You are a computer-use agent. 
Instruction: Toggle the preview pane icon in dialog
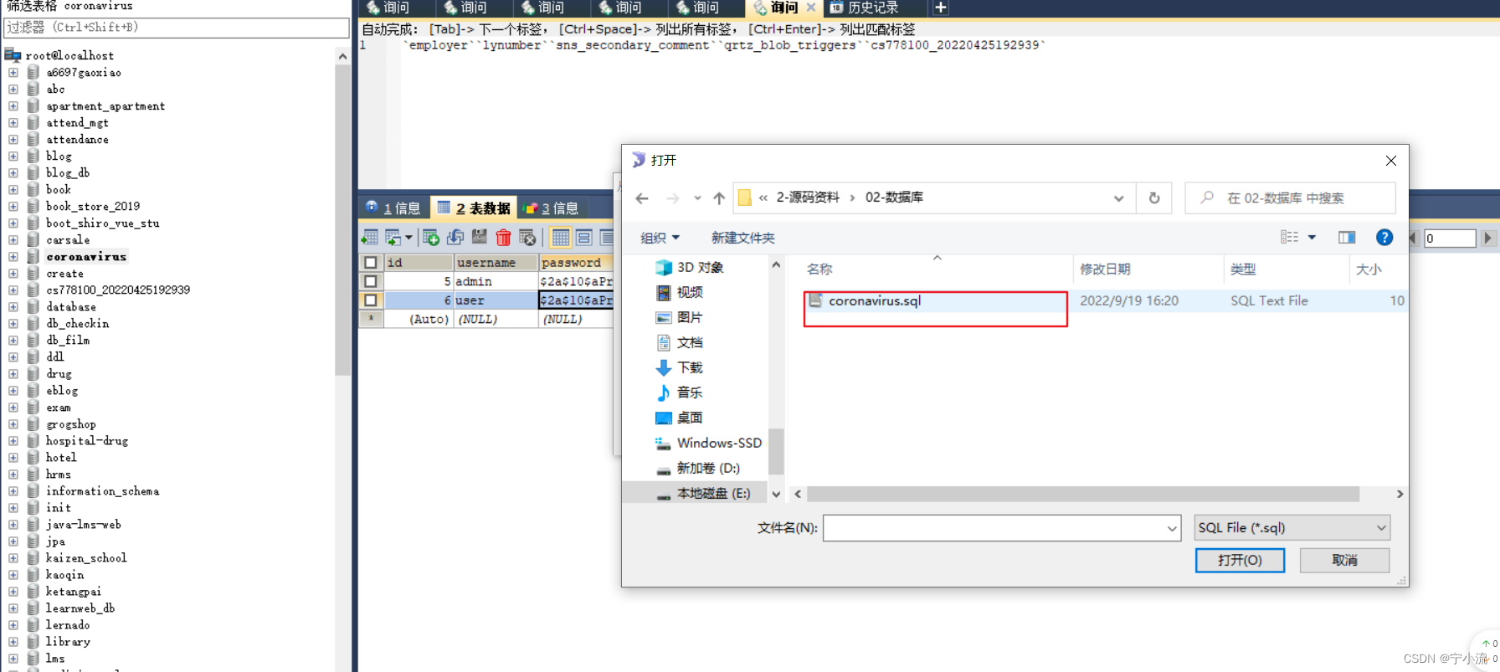[1347, 238]
